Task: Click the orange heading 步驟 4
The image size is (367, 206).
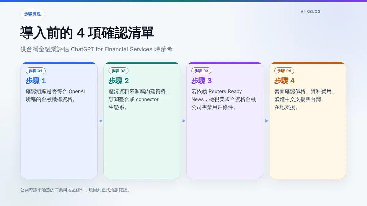Action: click(284, 81)
